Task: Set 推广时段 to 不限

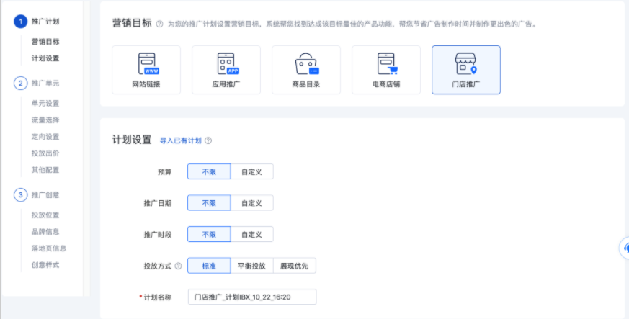Action: tap(209, 235)
